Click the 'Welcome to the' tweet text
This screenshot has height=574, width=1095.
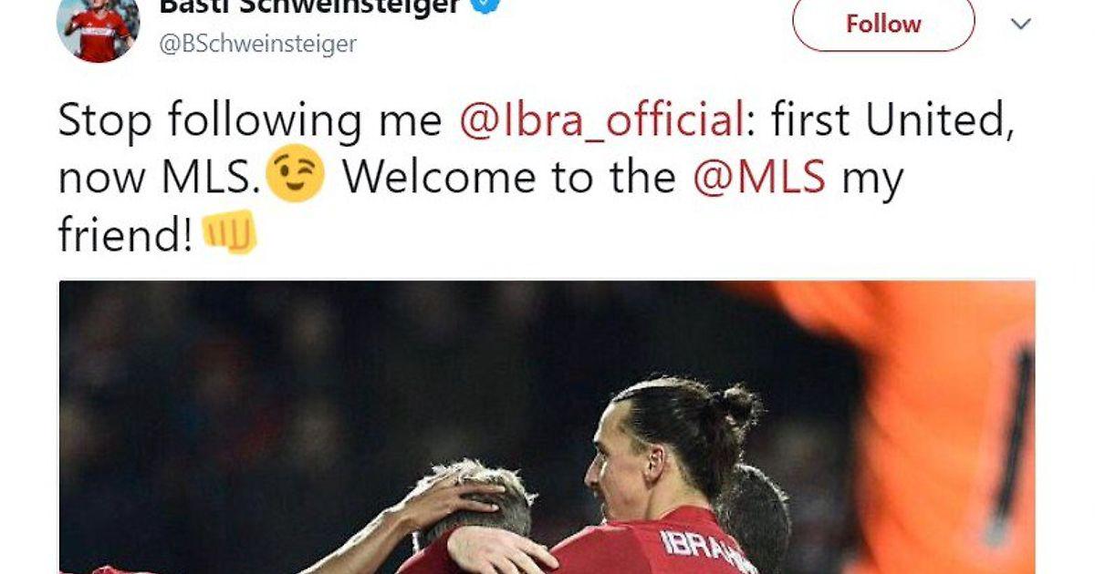[x=508, y=176]
